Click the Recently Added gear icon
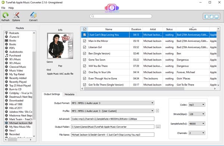The image size is (224, 146). coord(6,78)
